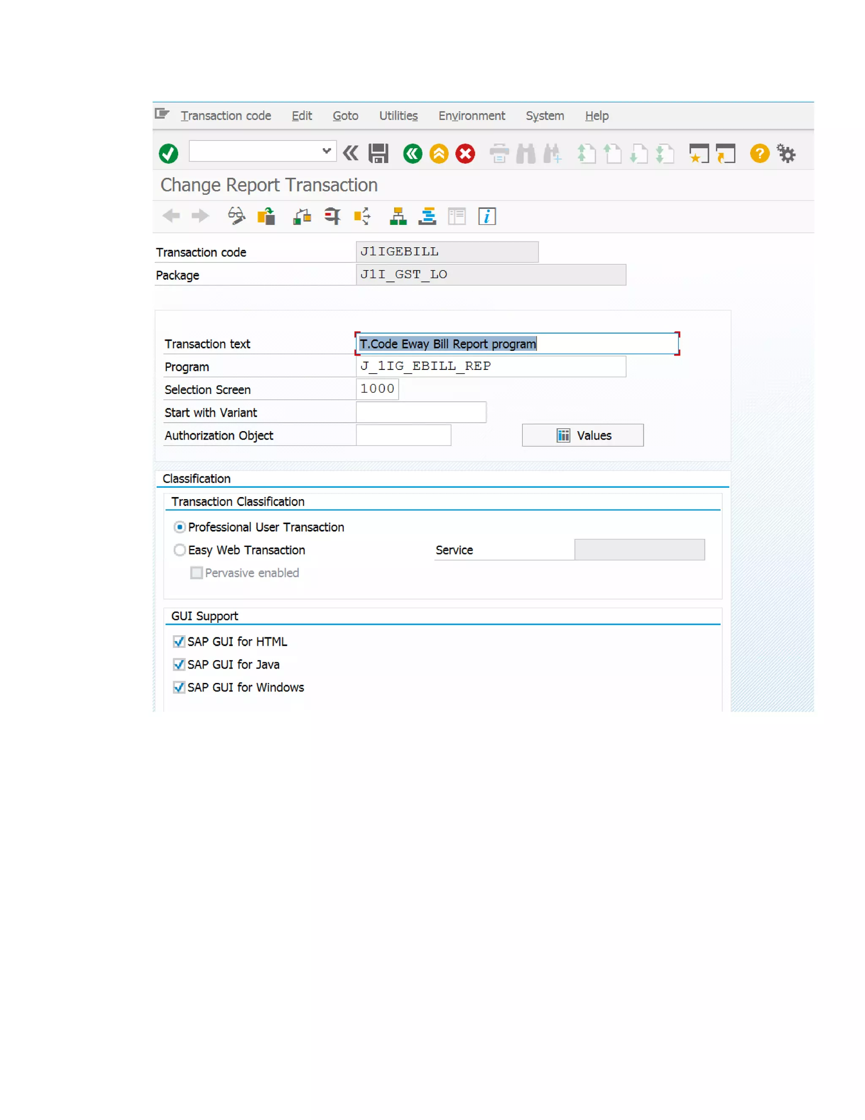This screenshot has height=1120, width=865.
Task: Click the Program field J_1IG_EBILL_REP
Action: tap(491, 366)
